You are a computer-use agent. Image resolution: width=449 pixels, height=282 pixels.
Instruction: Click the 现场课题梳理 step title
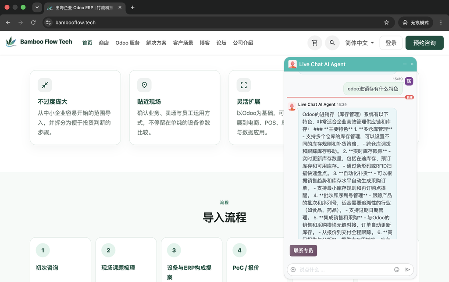(x=118, y=268)
